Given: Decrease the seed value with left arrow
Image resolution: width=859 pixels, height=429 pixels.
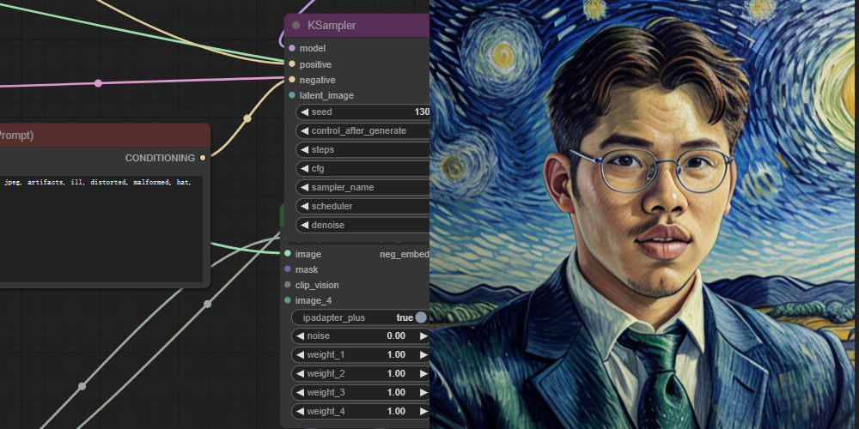Looking at the screenshot, I should tap(304, 112).
